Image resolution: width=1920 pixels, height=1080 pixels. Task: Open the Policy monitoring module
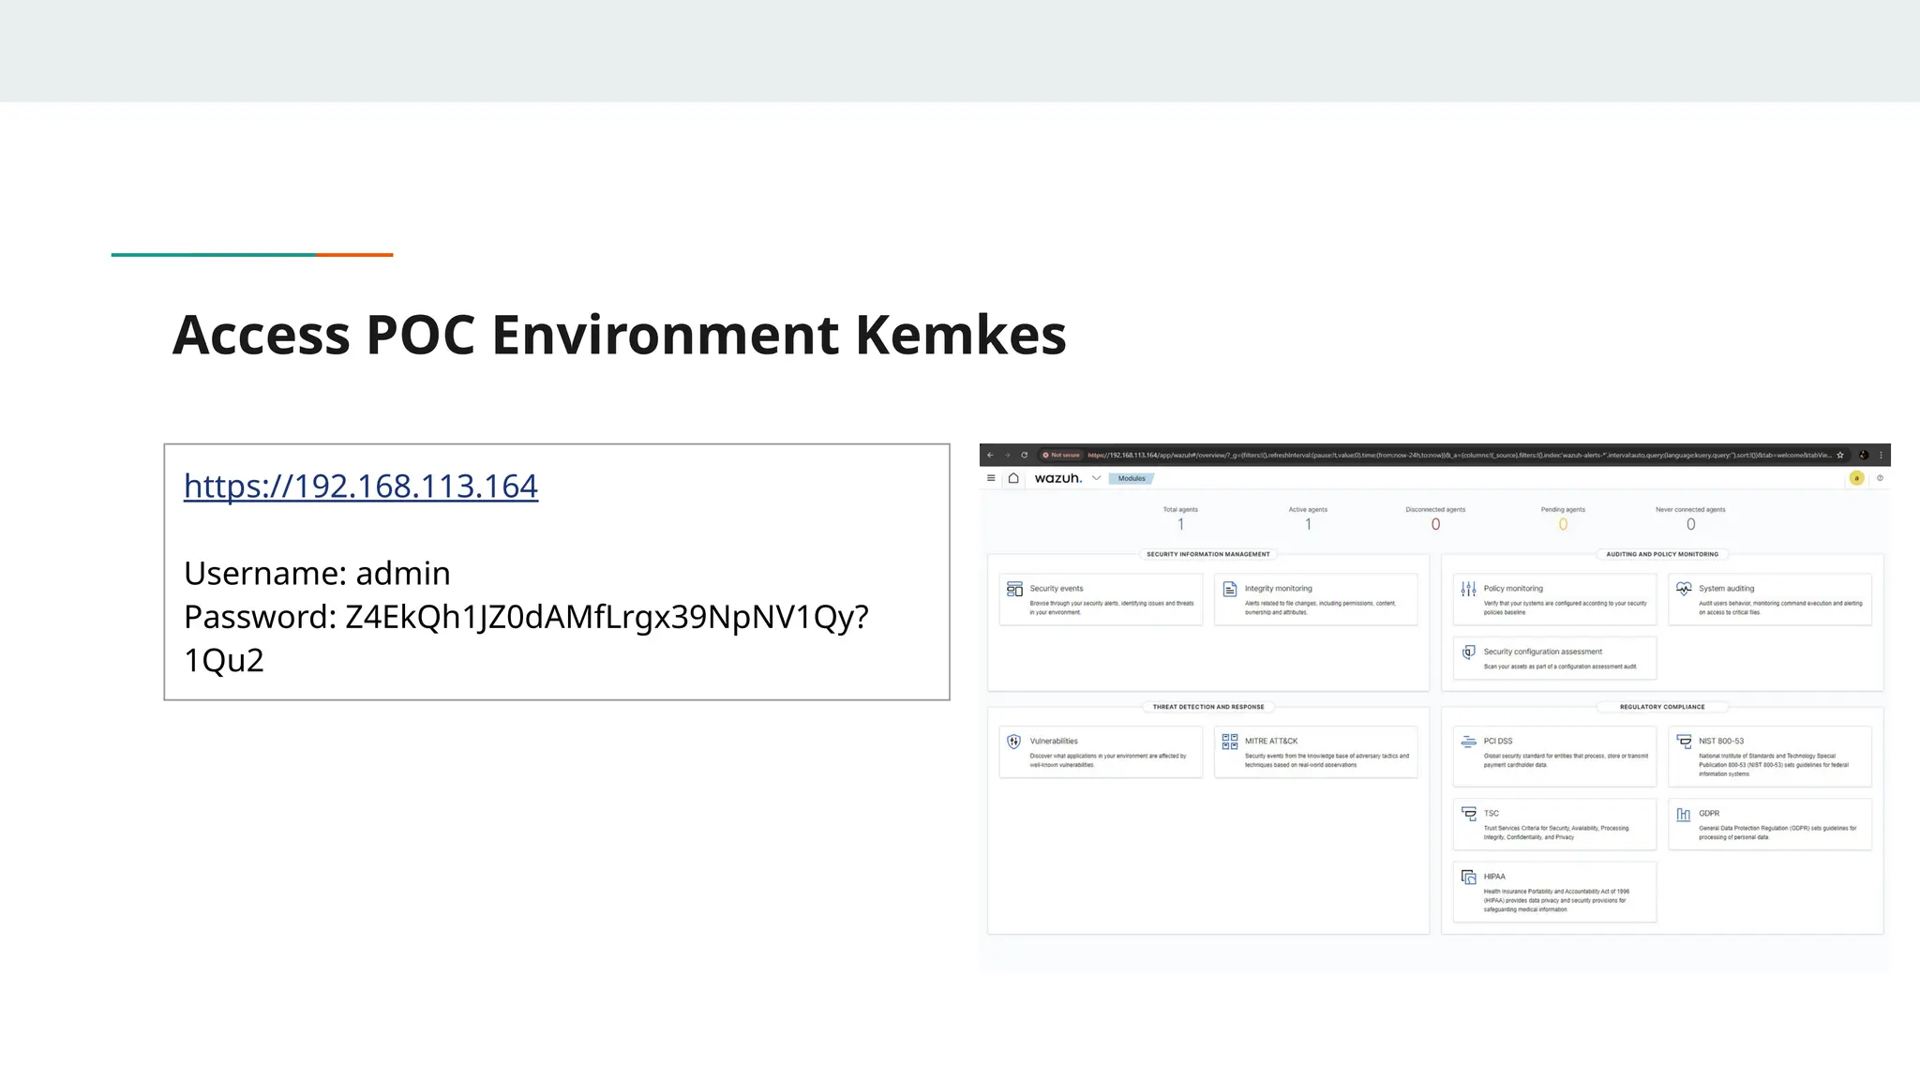point(1554,599)
